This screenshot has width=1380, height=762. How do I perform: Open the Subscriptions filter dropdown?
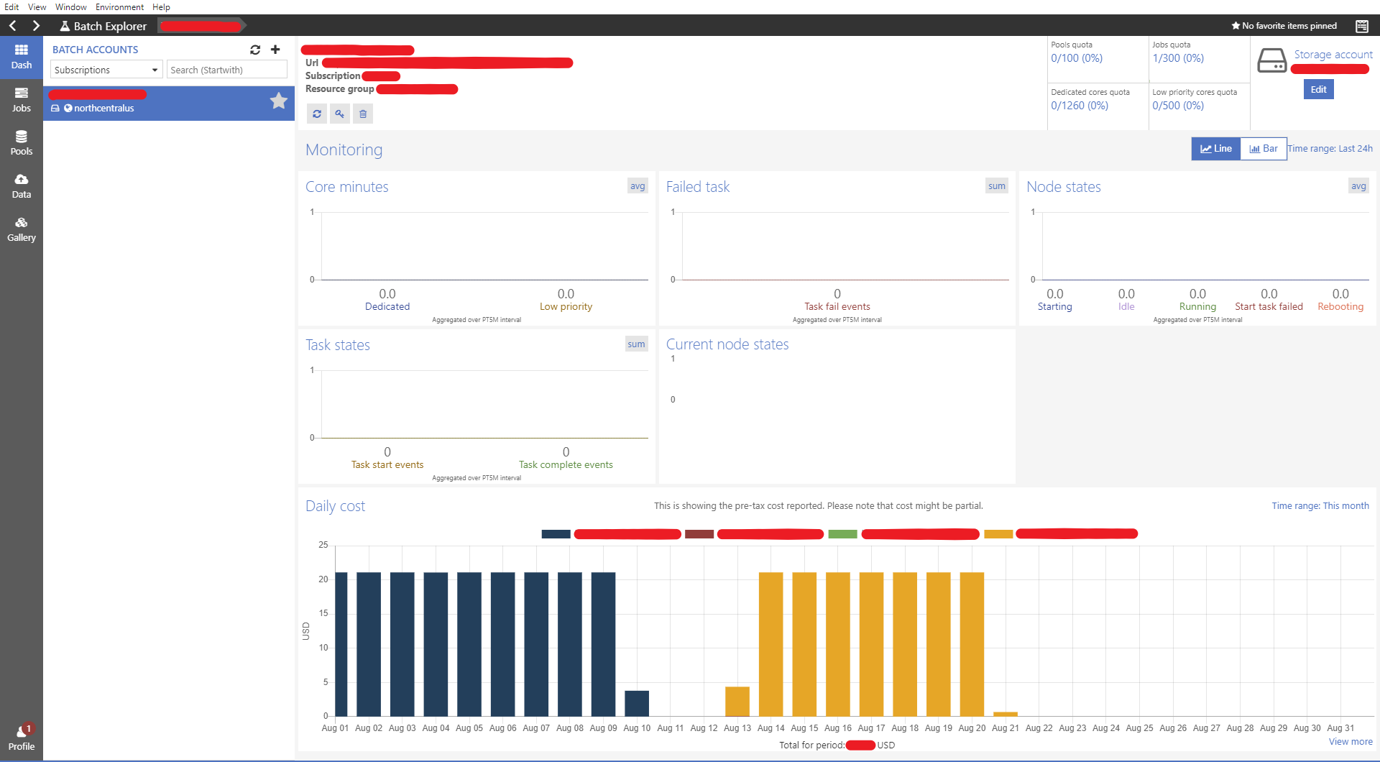tap(106, 70)
